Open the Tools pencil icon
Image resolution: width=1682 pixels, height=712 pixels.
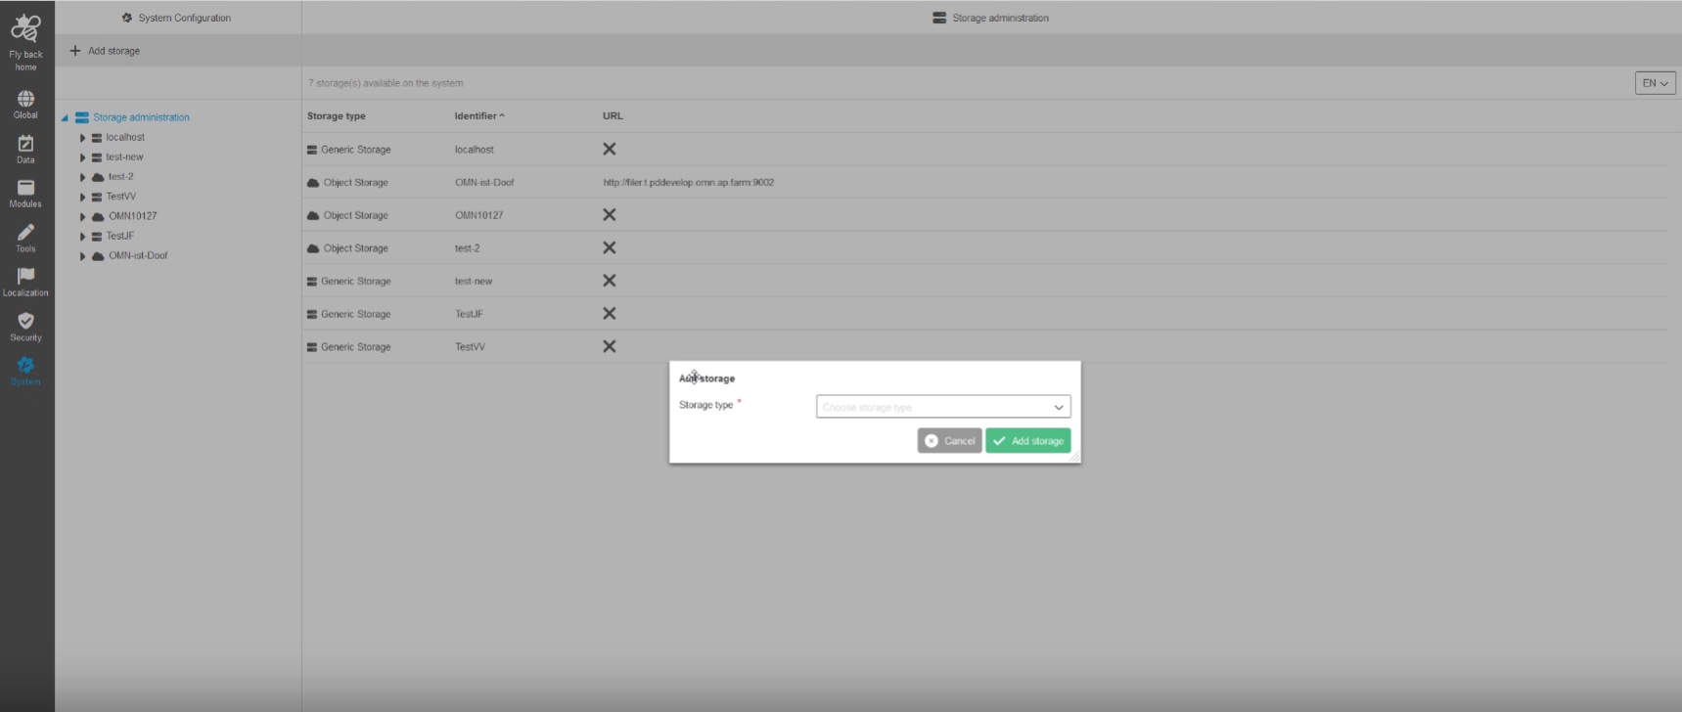[x=25, y=233]
